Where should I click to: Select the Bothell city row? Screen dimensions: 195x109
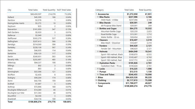point(39,84)
